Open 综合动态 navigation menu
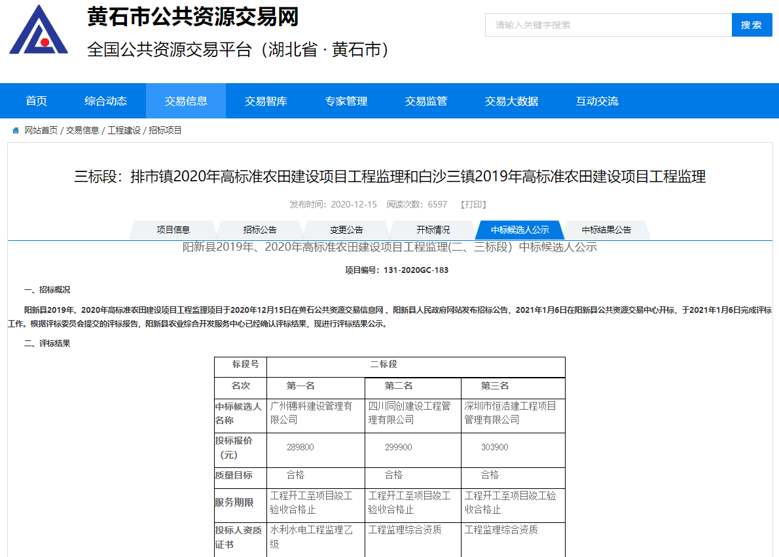Screen dimensions: 779x557 point(105,101)
